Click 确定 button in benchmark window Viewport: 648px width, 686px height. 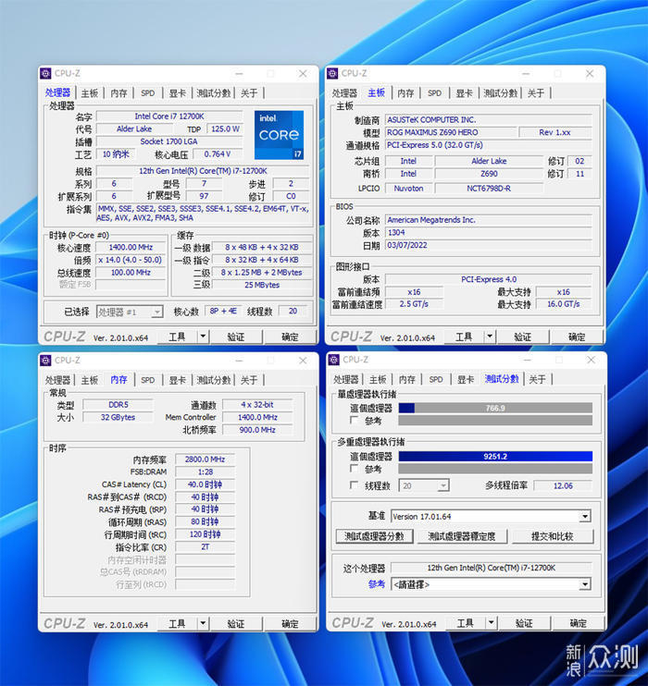[579, 623]
